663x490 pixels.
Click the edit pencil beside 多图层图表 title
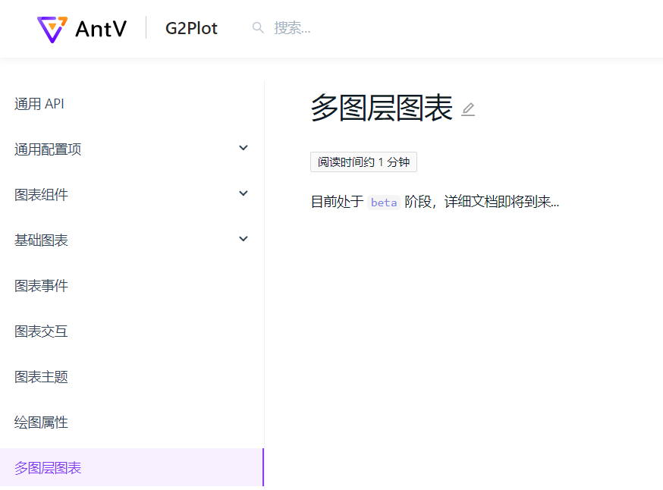click(468, 109)
